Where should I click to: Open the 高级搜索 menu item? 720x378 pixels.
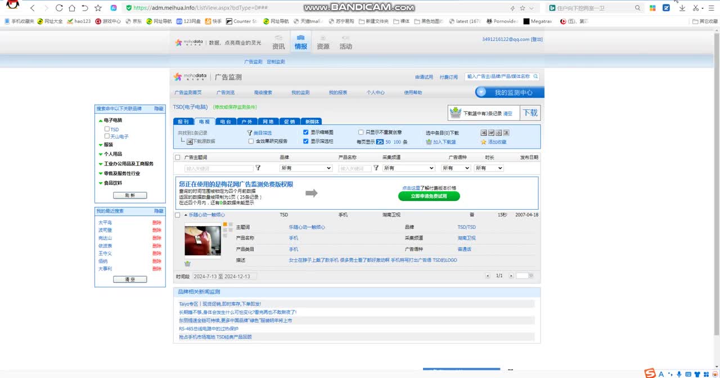tap(263, 92)
